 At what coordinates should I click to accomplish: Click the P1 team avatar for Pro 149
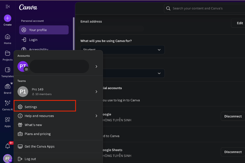(23, 92)
